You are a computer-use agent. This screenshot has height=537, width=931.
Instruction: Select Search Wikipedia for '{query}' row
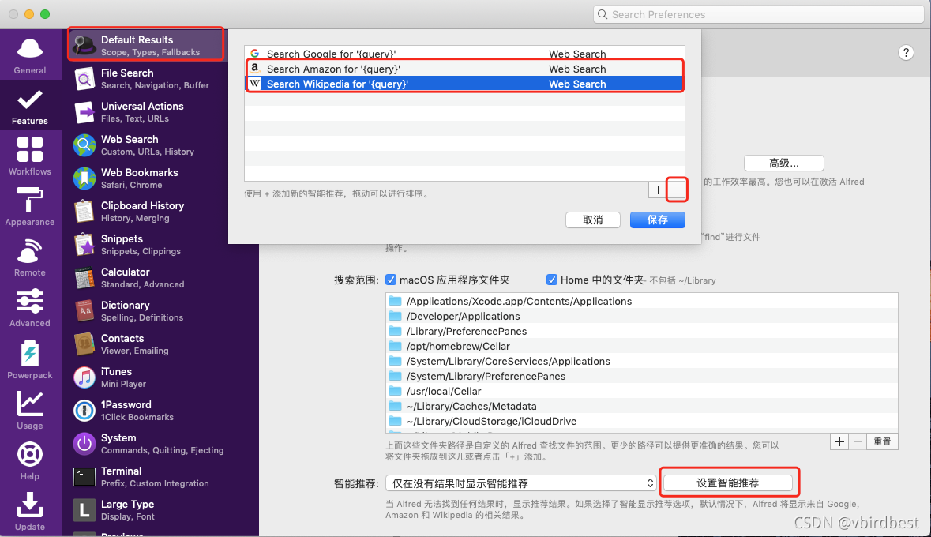(x=464, y=84)
